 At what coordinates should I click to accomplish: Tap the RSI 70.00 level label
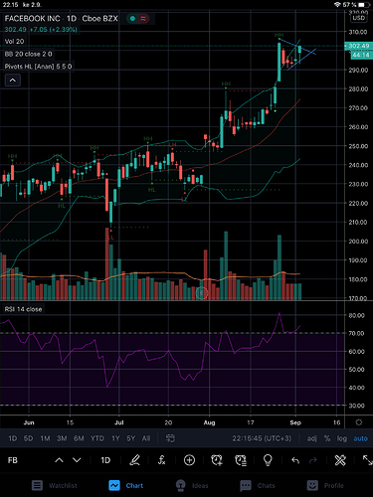356,333
